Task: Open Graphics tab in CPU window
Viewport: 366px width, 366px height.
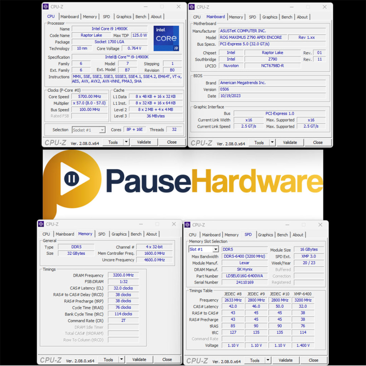Action: tap(124, 16)
